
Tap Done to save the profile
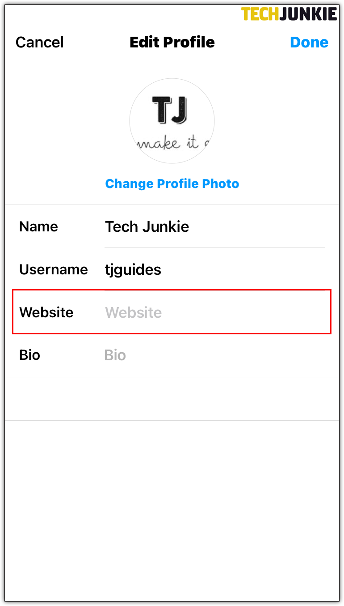[309, 43]
